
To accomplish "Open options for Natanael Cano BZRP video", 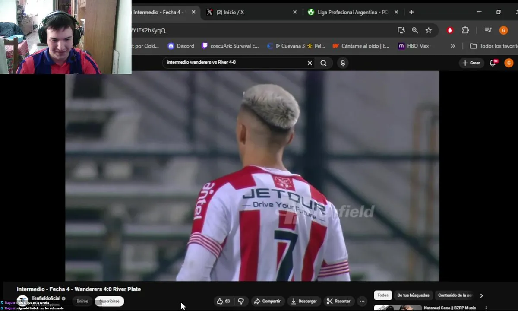I will coord(486,308).
